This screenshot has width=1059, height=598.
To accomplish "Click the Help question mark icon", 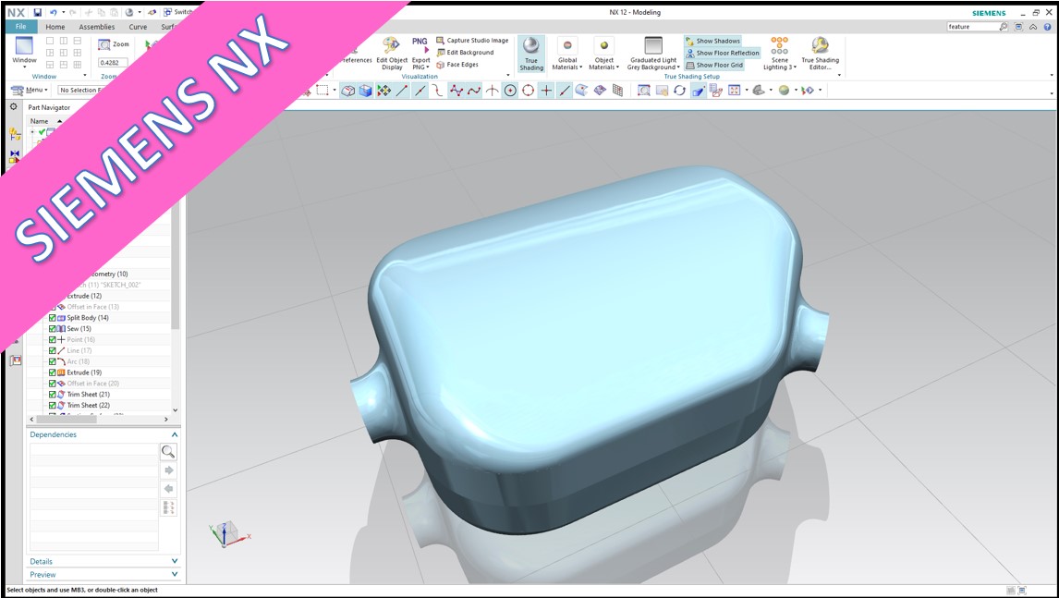I will (x=1048, y=27).
